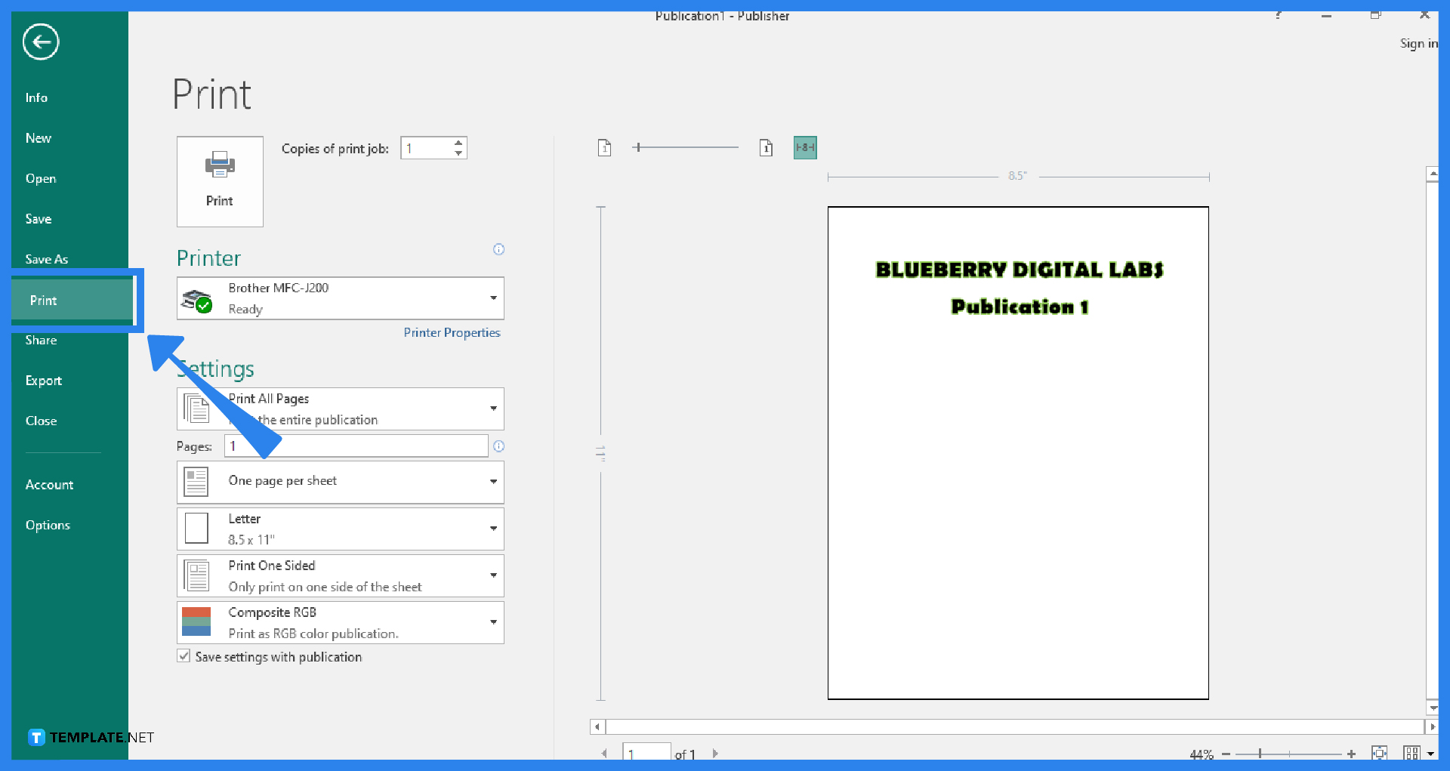Image resolution: width=1450 pixels, height=771 pixels.
Task: Click the Printer info tooltip icon
Action: 499,249
